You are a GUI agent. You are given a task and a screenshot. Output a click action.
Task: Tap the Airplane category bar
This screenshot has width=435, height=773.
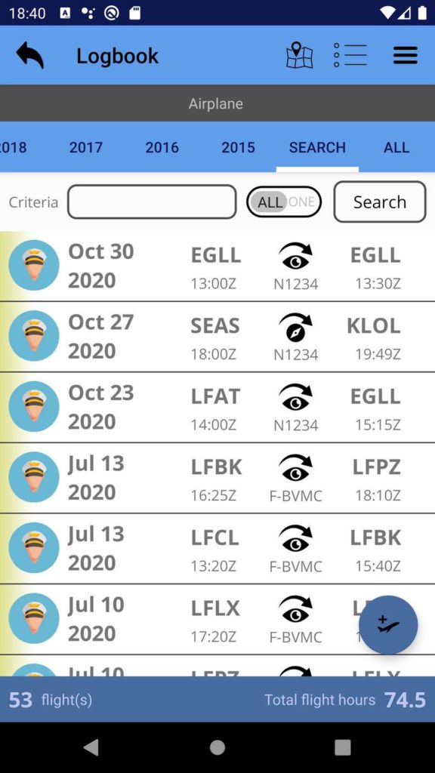click(x=217, y=103)
